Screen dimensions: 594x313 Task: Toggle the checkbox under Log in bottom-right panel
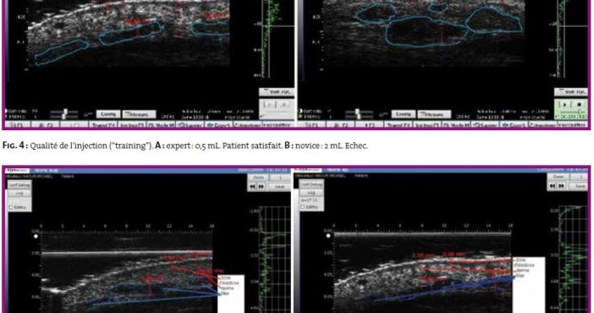pyautogui.click(x=303, y=207)
